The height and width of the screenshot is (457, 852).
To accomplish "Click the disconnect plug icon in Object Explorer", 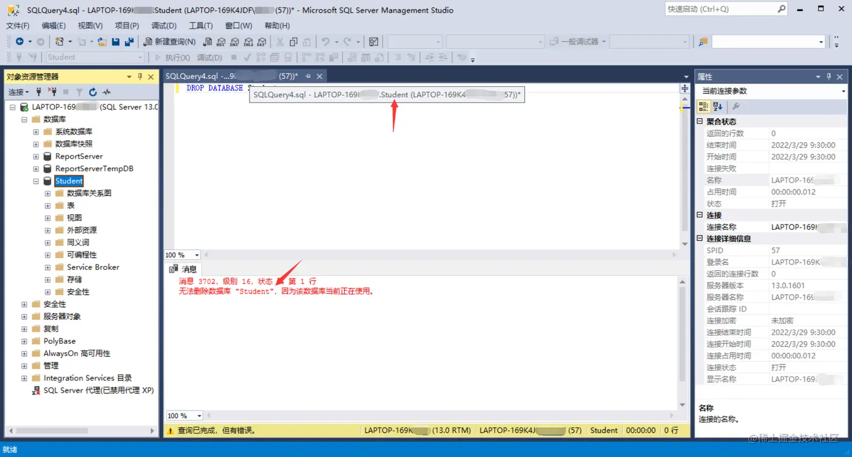I will [52, 92].
